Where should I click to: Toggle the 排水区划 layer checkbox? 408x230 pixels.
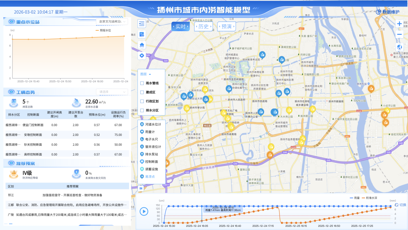(x=141, y=110)
